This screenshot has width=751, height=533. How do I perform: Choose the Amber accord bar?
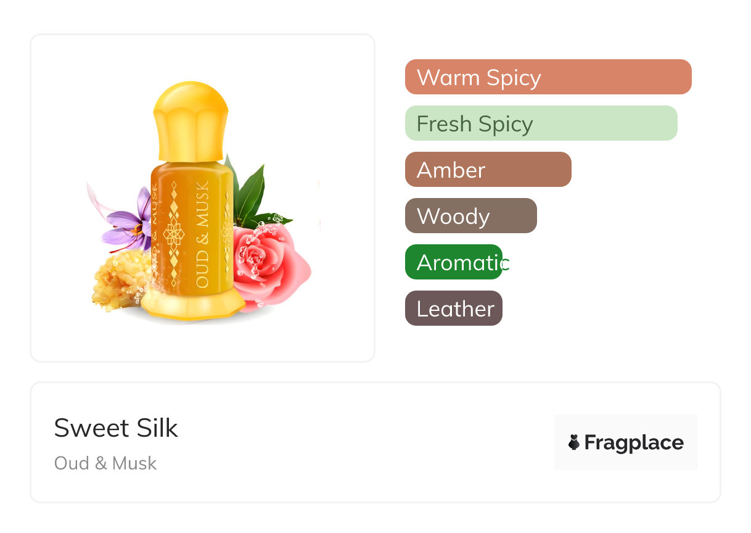click(x=488, y=170)
